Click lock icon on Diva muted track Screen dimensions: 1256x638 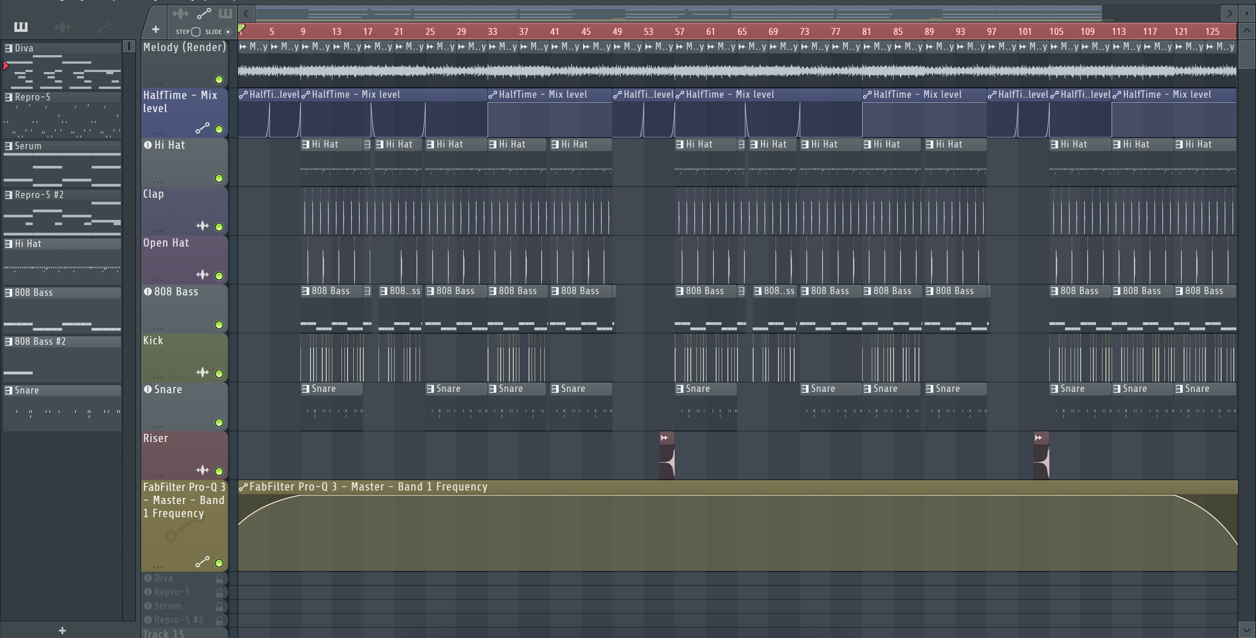[x=219, y=579]
